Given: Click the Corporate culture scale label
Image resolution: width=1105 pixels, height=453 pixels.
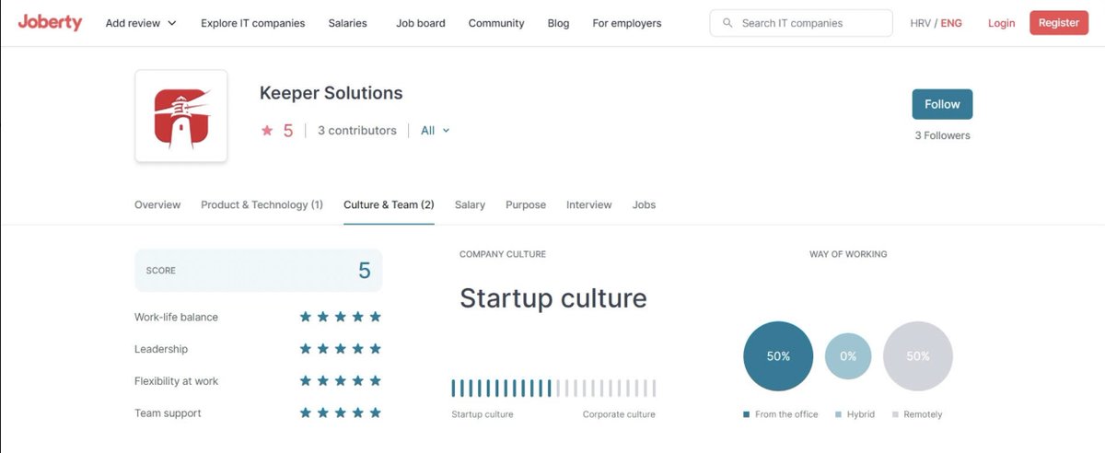Looking at the screenshot, I should click(x=619, y=414).
